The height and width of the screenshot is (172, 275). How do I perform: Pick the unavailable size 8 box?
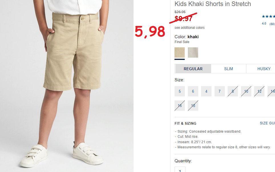pyautogui.click(x=233, y=91)
